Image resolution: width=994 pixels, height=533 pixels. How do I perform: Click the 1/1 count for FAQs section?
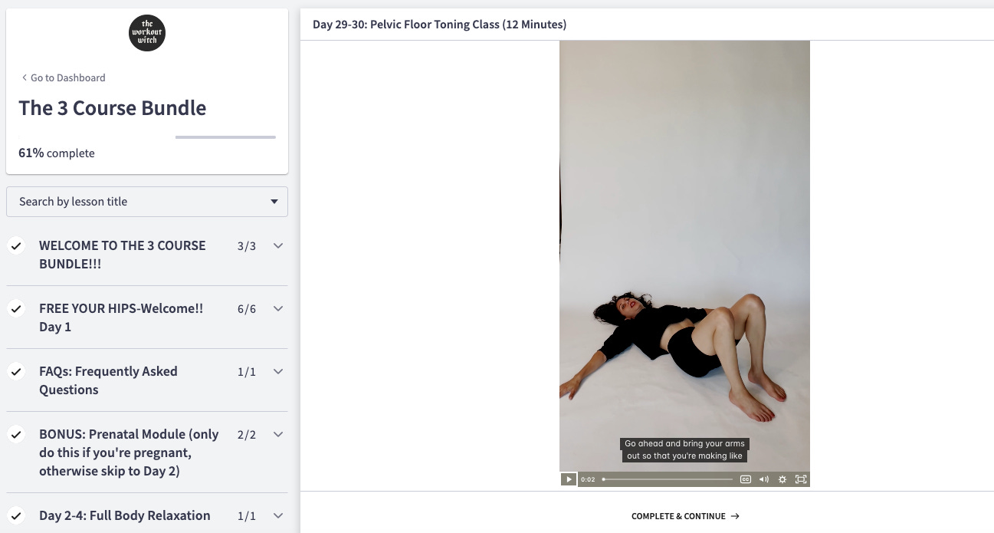pyautogui.click(x=247, y=372)
